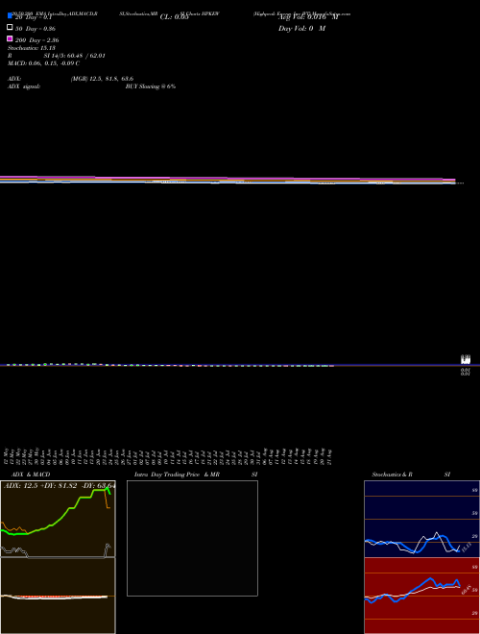Open the red RSI chart panel
Image resolution: width=480 pixels, height=634 pixels.
pyautogui.click(x=421, y=596)
